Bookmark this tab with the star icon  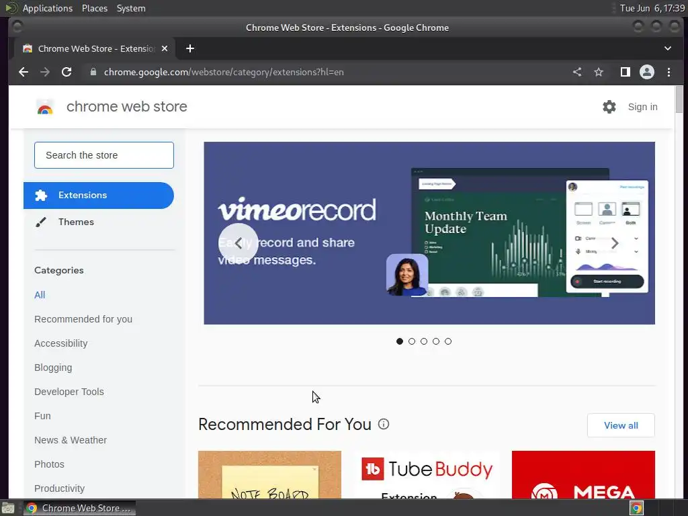click(599, 72)
